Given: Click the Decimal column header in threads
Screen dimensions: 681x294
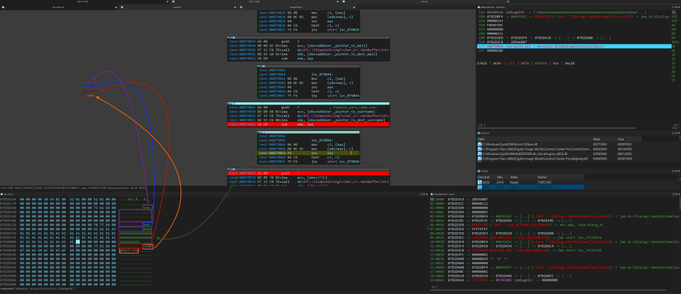Looking at the screenshot, I should click(x=485, y=178).
